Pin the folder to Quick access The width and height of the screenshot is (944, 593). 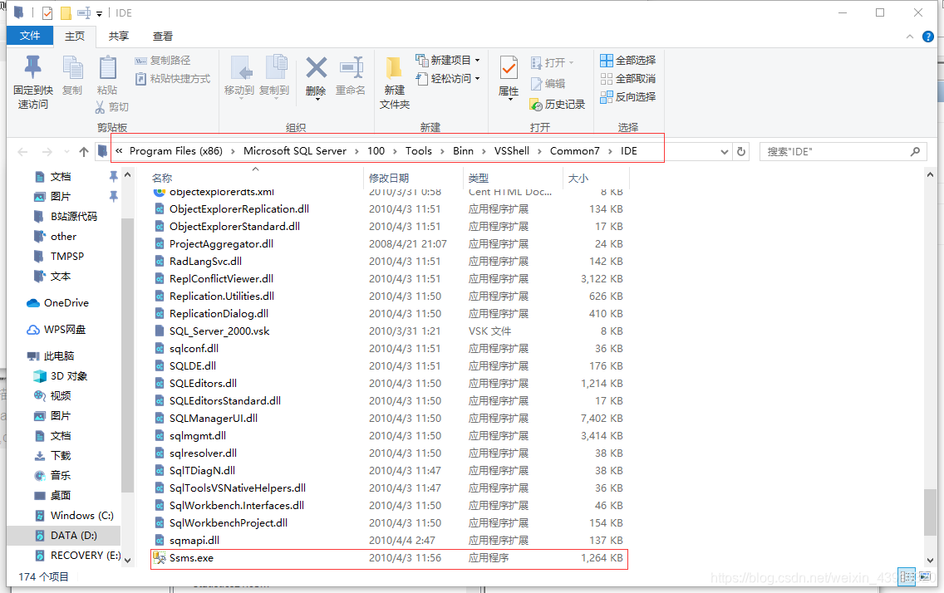pyautogui.click(x=33, y=82)
